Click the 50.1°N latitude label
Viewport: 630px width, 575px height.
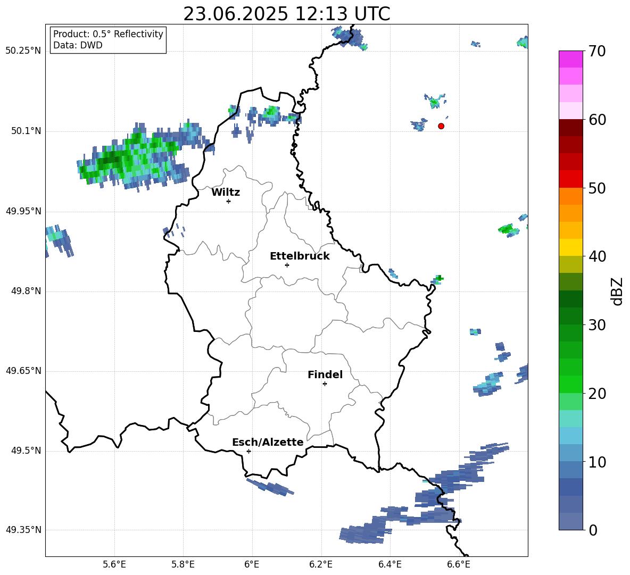click(26, 131)
